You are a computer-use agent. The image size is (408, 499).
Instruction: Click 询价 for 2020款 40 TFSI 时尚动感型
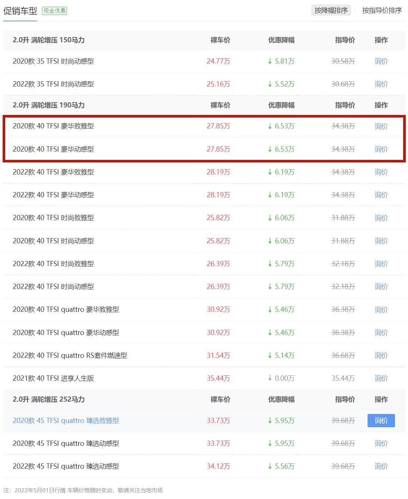[x=381, y=241]
